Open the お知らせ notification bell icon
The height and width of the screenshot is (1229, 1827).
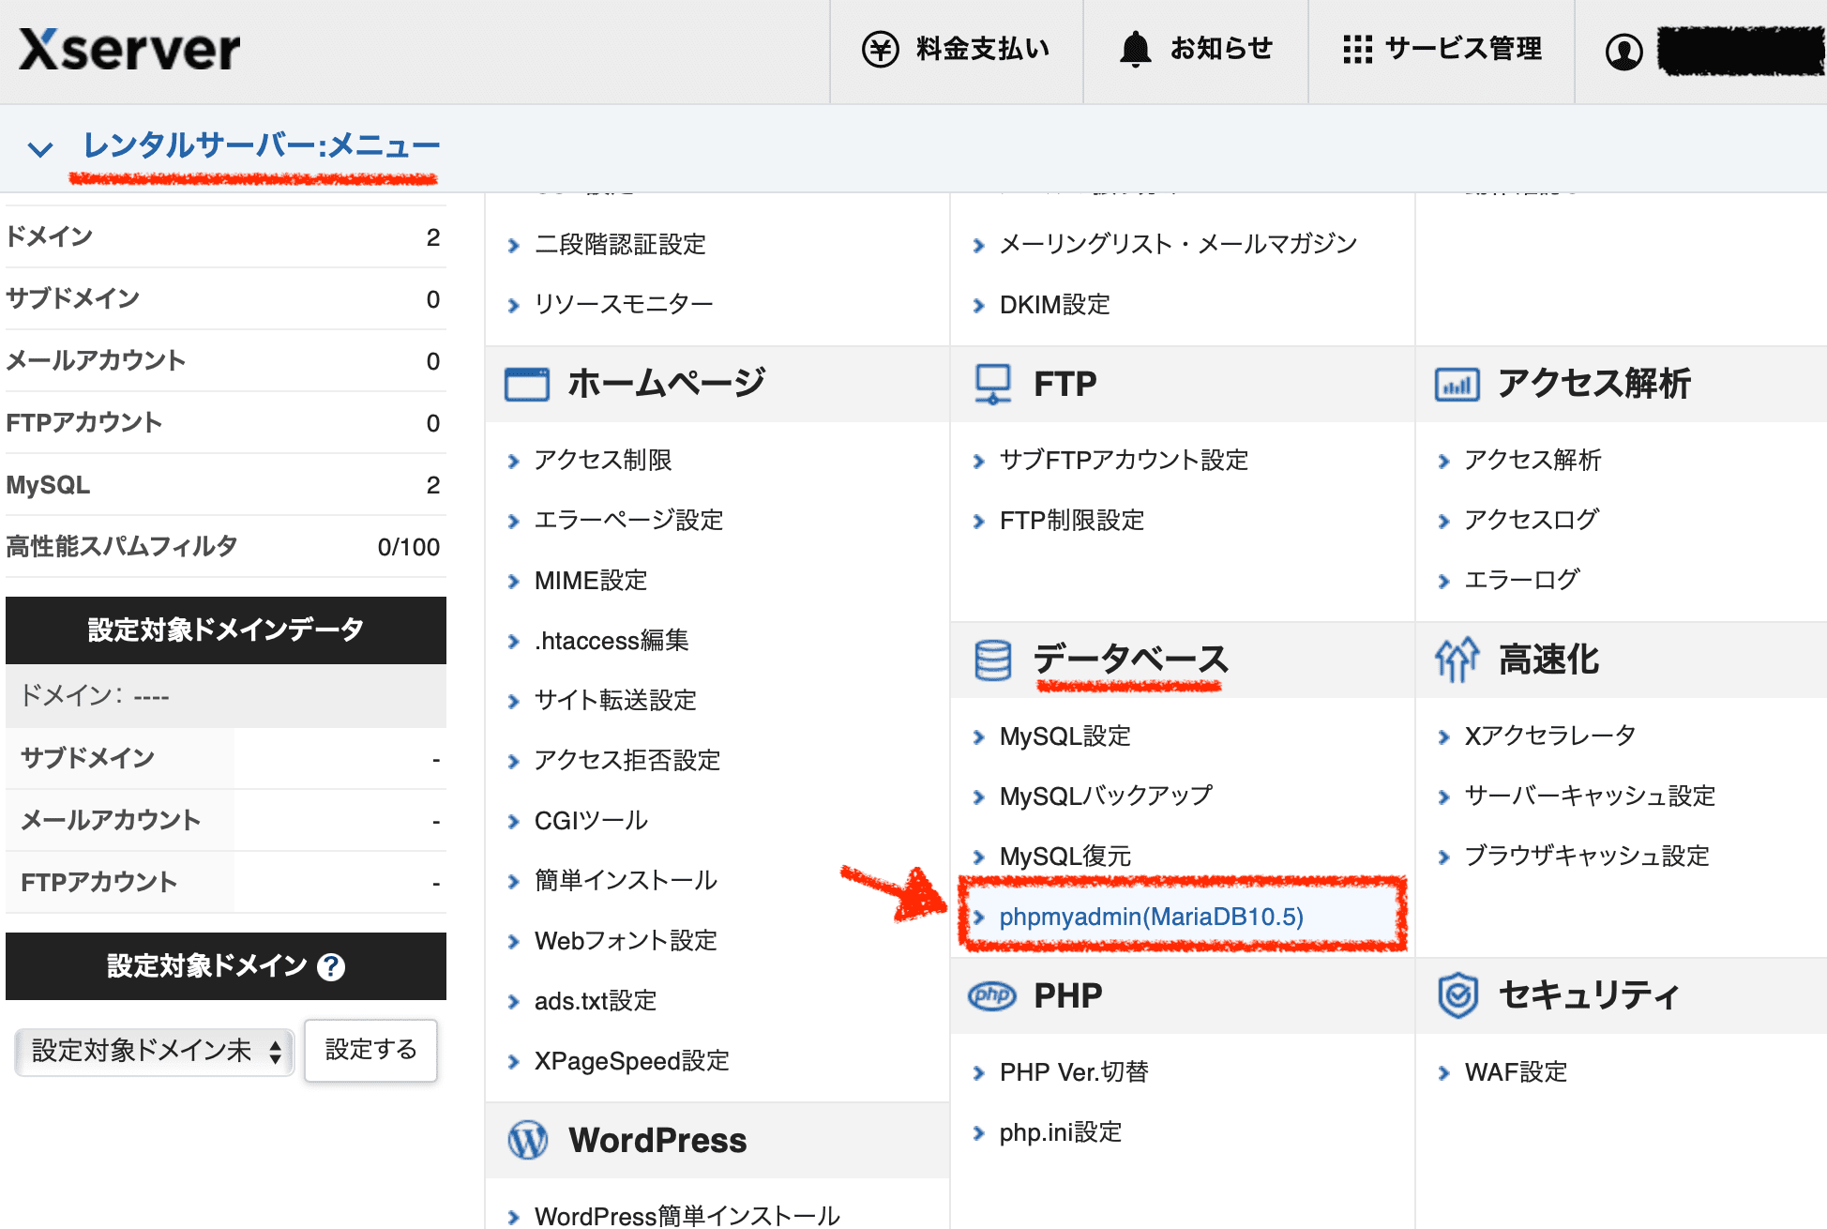[1136, 47]
